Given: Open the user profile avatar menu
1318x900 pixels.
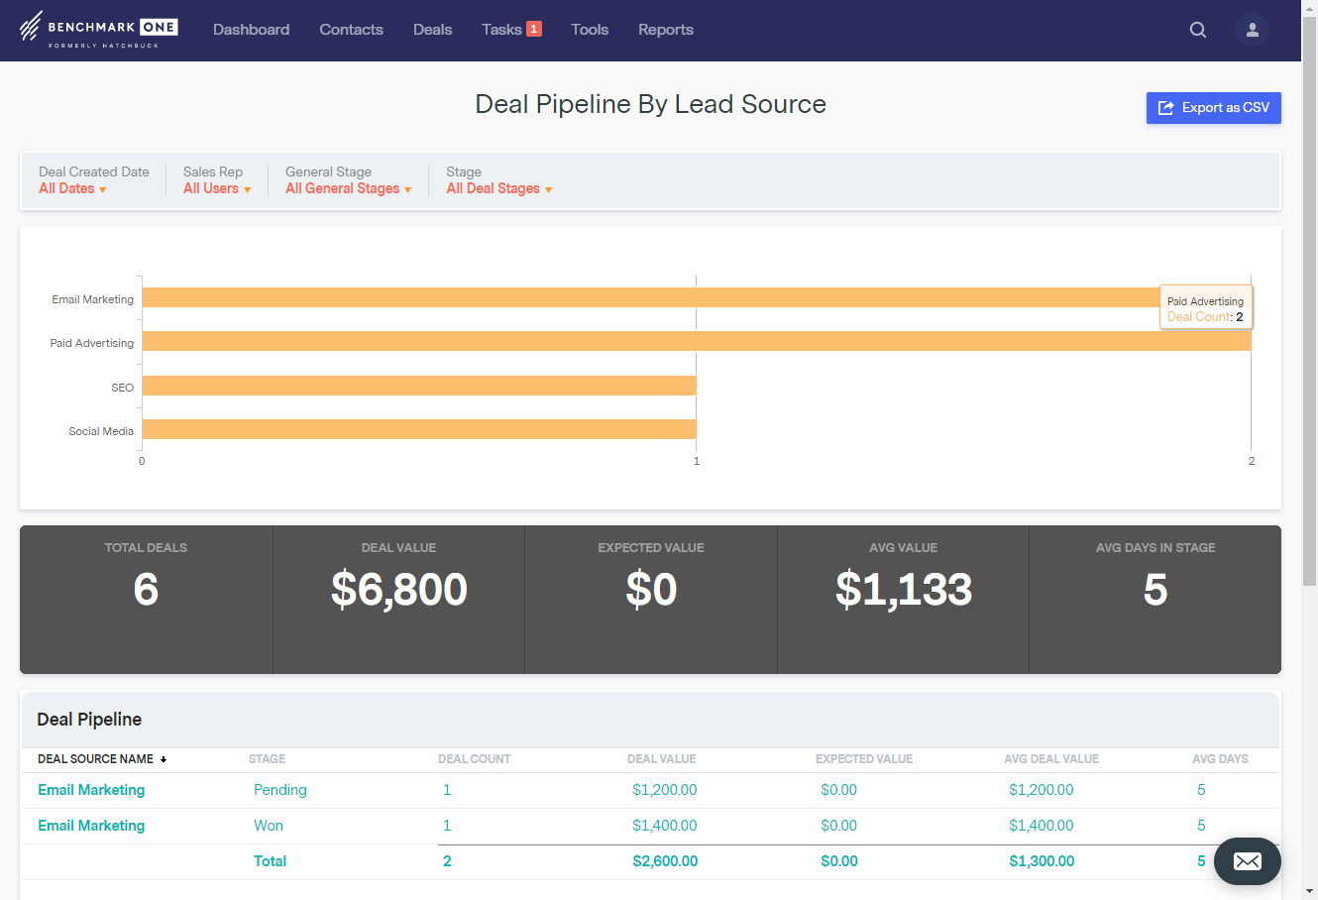Looking at the screenshot, I should [x=1252, y=30].
